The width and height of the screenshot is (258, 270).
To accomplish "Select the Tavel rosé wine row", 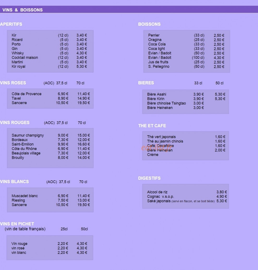I will 51,98.
